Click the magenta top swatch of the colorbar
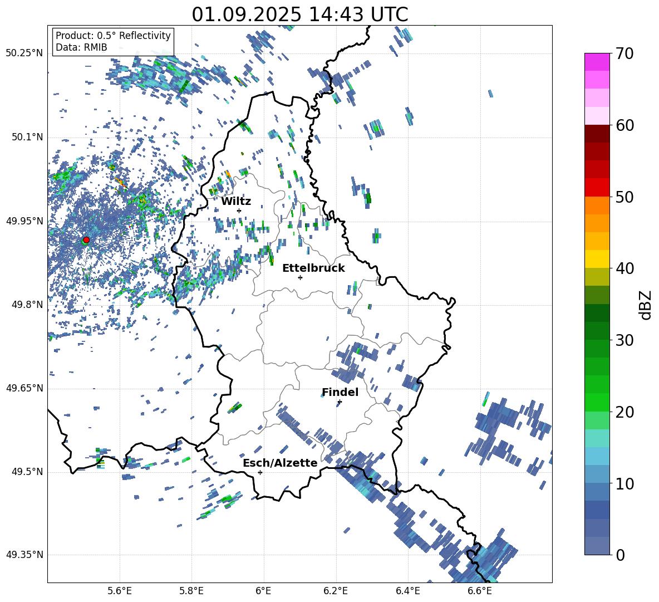The height and width of the screenshot is (602, 659). [x=597, y=62]
